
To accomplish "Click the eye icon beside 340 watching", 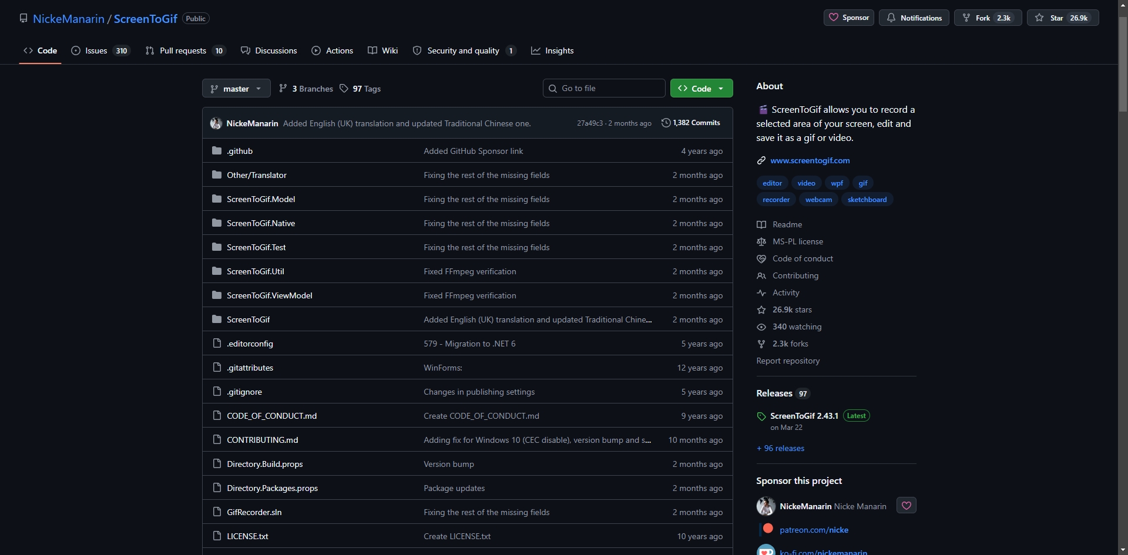I will click(761, 327).
